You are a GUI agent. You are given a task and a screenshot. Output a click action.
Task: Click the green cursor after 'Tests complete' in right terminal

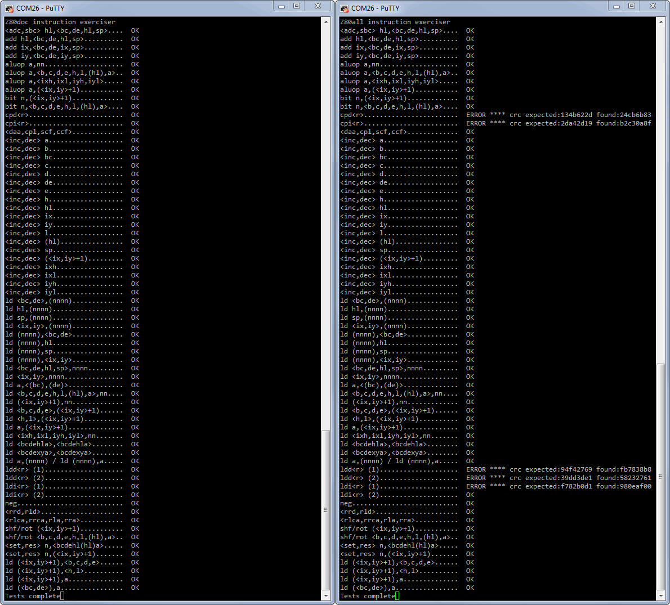click(397, 596)
